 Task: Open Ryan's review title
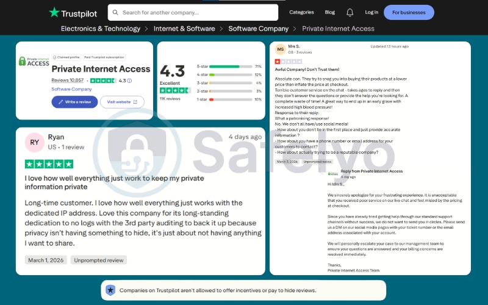click(x=114, y=182)
